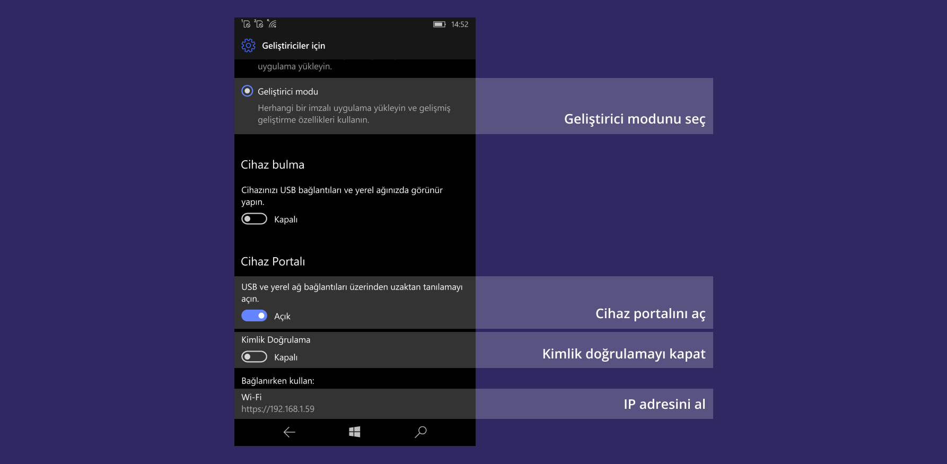The image size is (947, 464).
Task: Tap the Kimlik Doğrulama label
Action: pyautogui.click(x=276, y=340)
